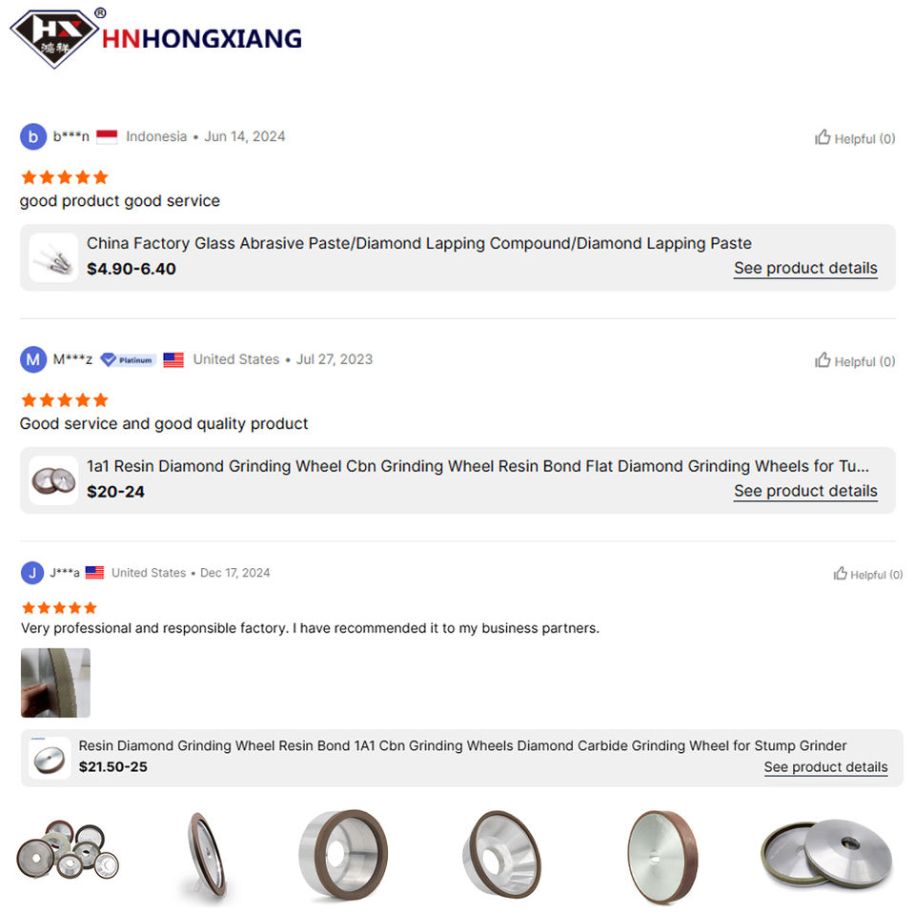Click the HNHONGXIANG diamond logo
Screen dimensions: 915x915
53,38
